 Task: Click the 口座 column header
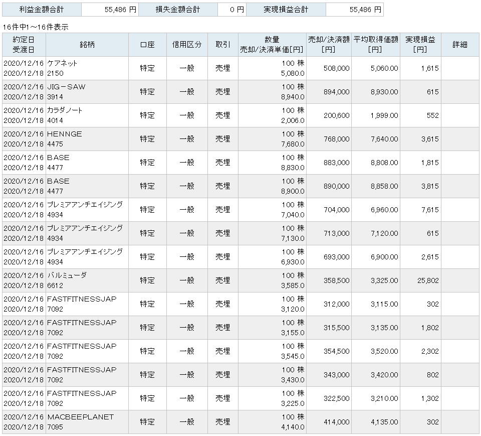coord(147,45)
